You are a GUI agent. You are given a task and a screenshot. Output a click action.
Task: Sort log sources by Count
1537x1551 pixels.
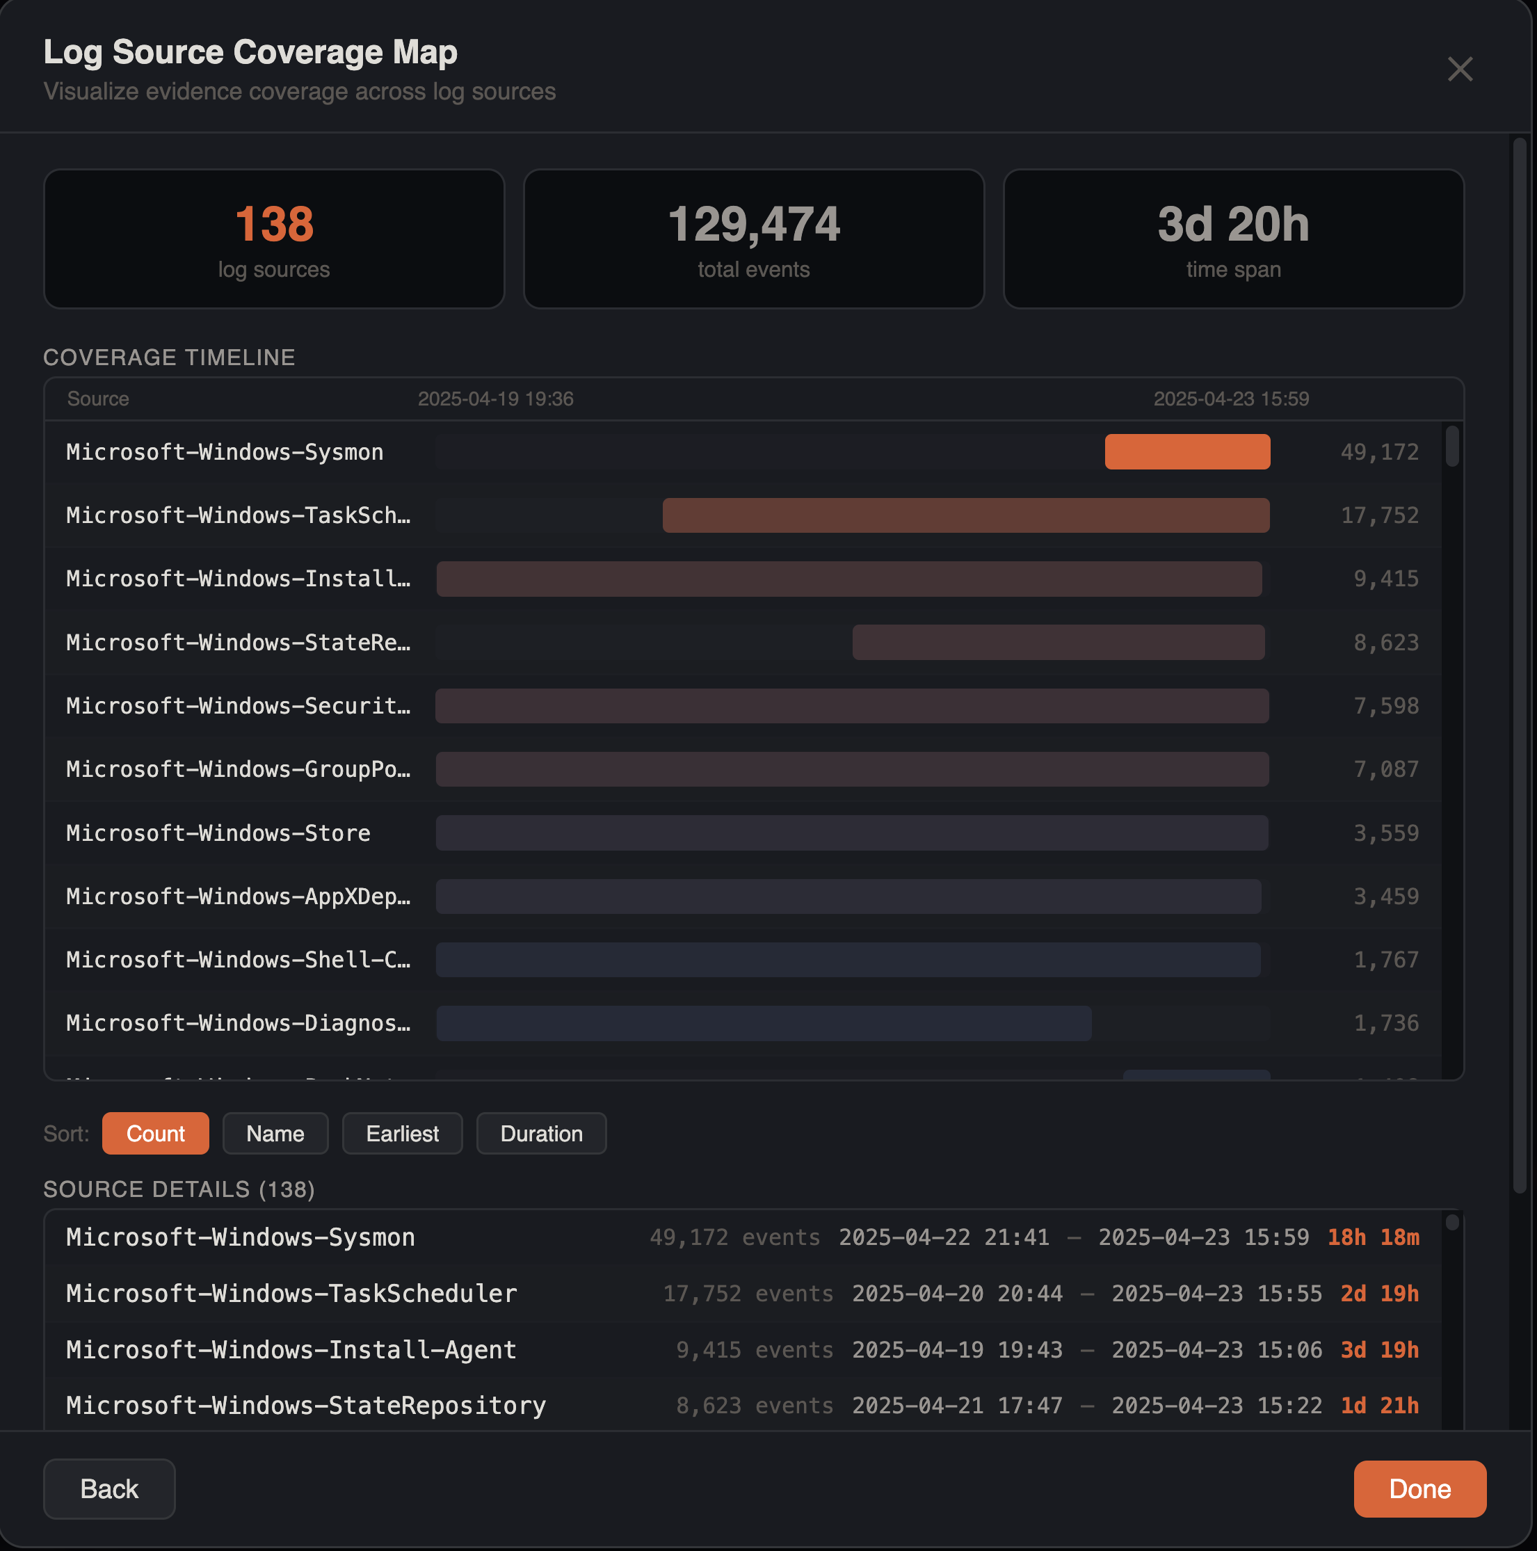point(155,1133)
